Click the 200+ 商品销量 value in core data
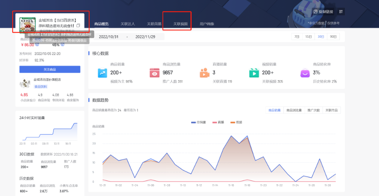This screenshot has width=379, height=196. click(x=116, y=73)
